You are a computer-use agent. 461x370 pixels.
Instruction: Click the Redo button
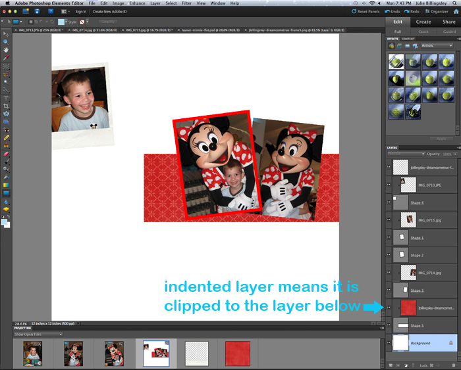[x=412, y=11]
